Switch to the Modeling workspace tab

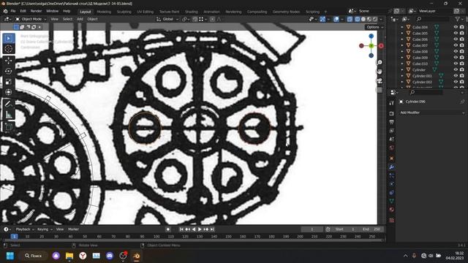coord(104,12)
